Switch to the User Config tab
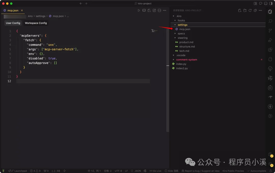The width and height of the screenshot is (275, 173). (x=13, y=23)
